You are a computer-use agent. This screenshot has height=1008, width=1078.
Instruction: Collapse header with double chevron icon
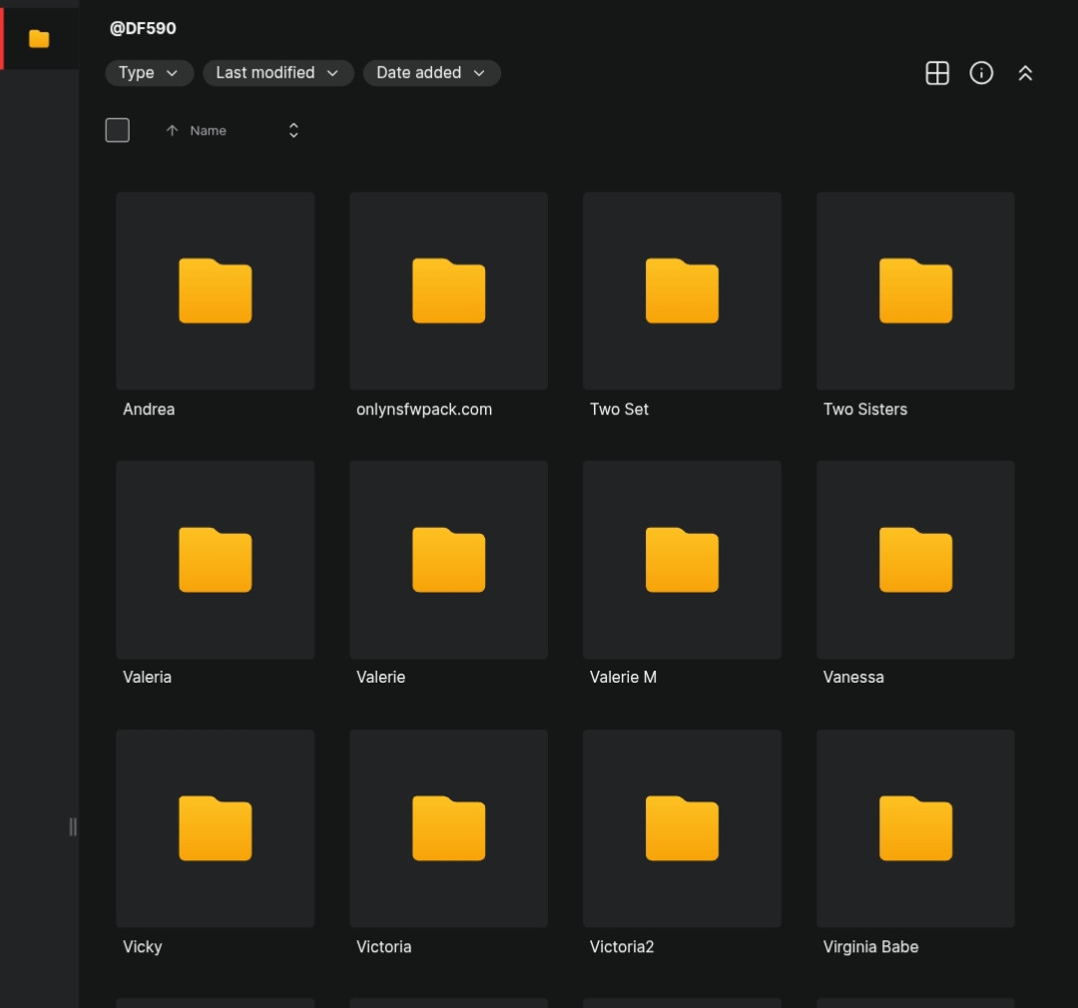pyautogui.click(x=1025, y=73)
